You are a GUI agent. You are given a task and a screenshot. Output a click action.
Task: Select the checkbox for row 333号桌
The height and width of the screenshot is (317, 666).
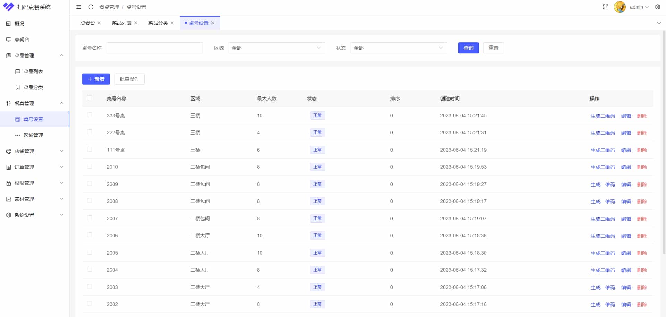click(89, 115)
